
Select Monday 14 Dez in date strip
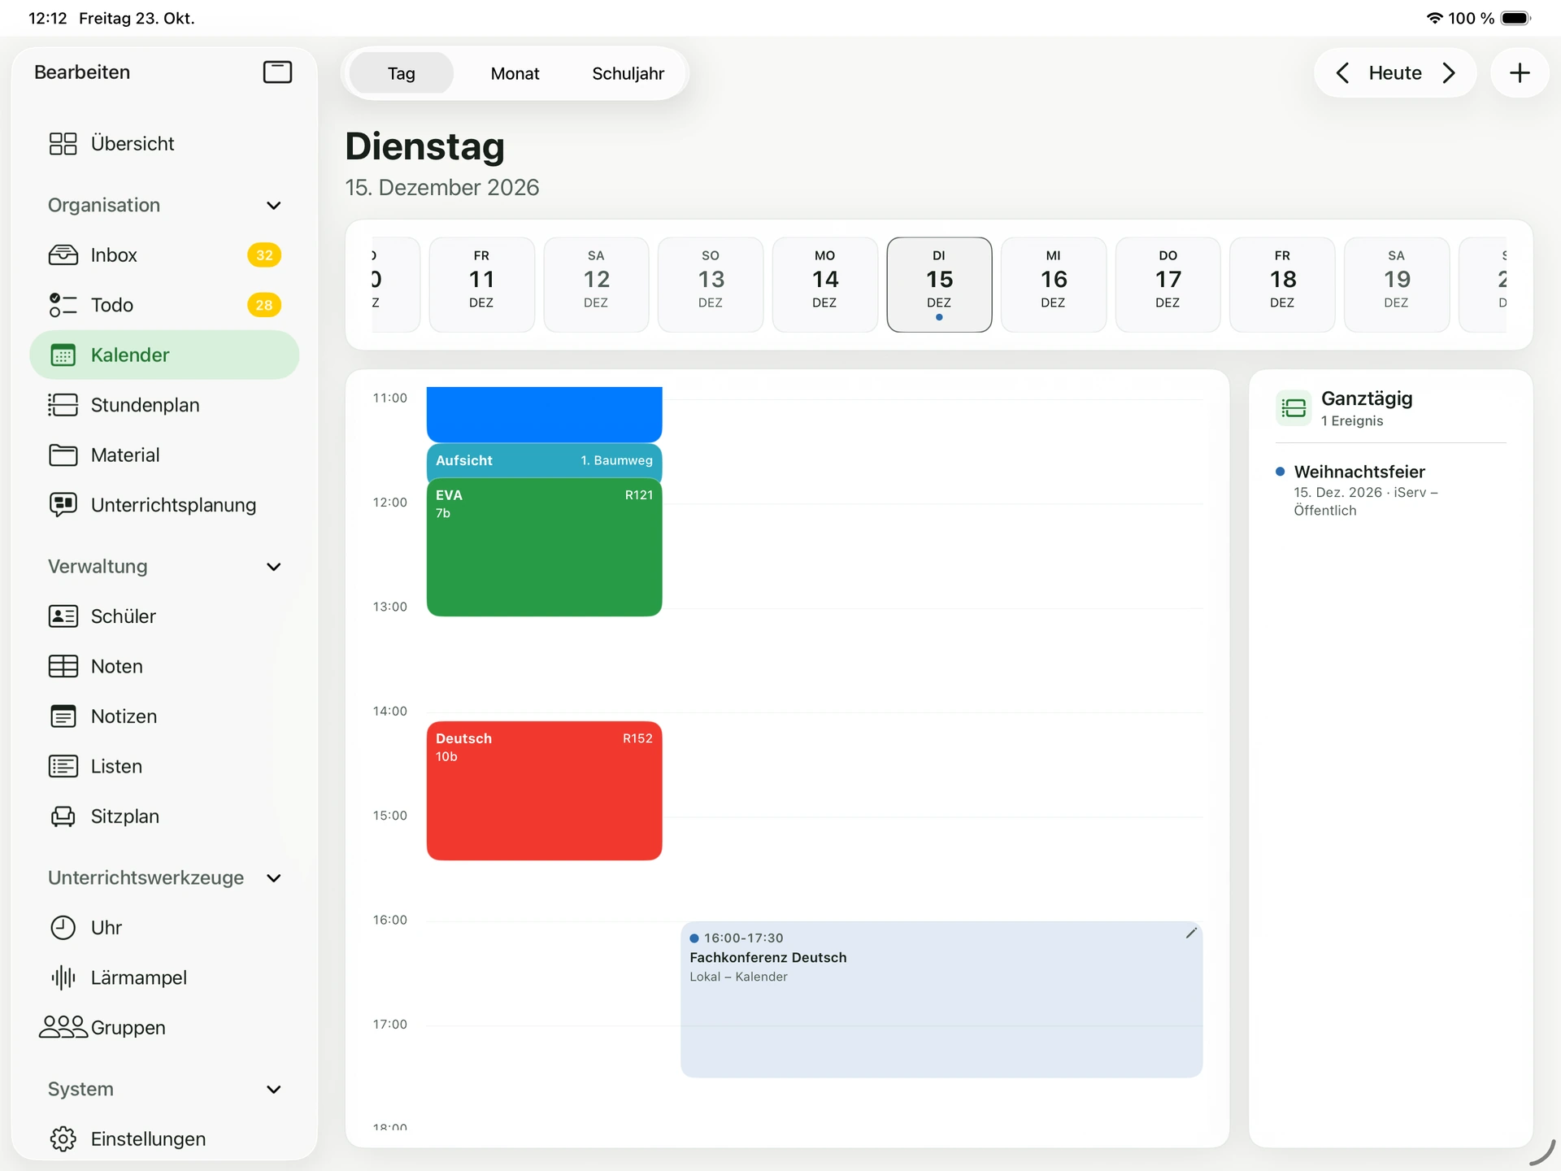tap(824, 285)
